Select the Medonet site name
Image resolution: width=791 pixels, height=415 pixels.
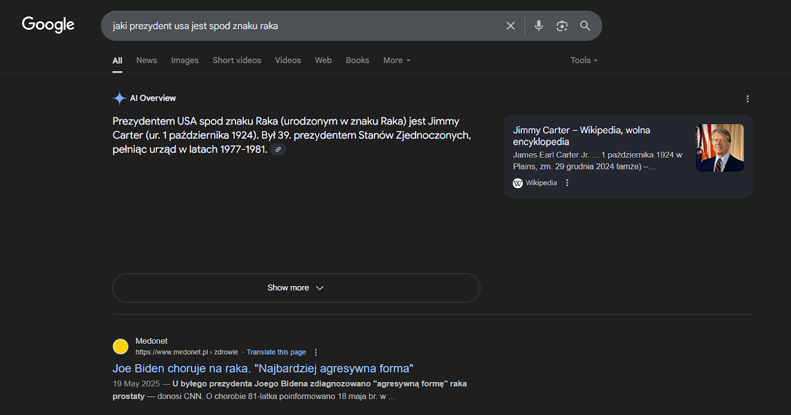pos(151,341)
